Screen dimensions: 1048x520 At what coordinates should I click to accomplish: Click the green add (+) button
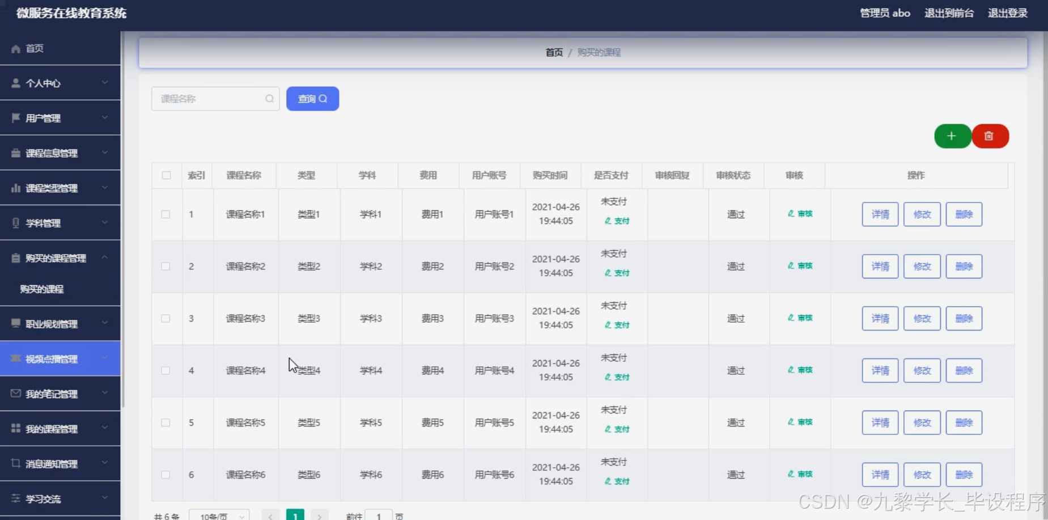pyautogui.click(x=952, y=136)
